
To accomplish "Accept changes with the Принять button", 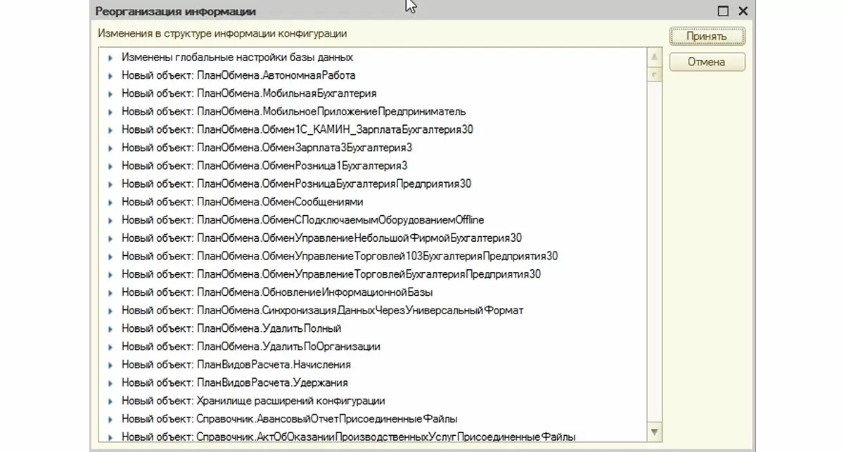I will [x=707, y=36].
